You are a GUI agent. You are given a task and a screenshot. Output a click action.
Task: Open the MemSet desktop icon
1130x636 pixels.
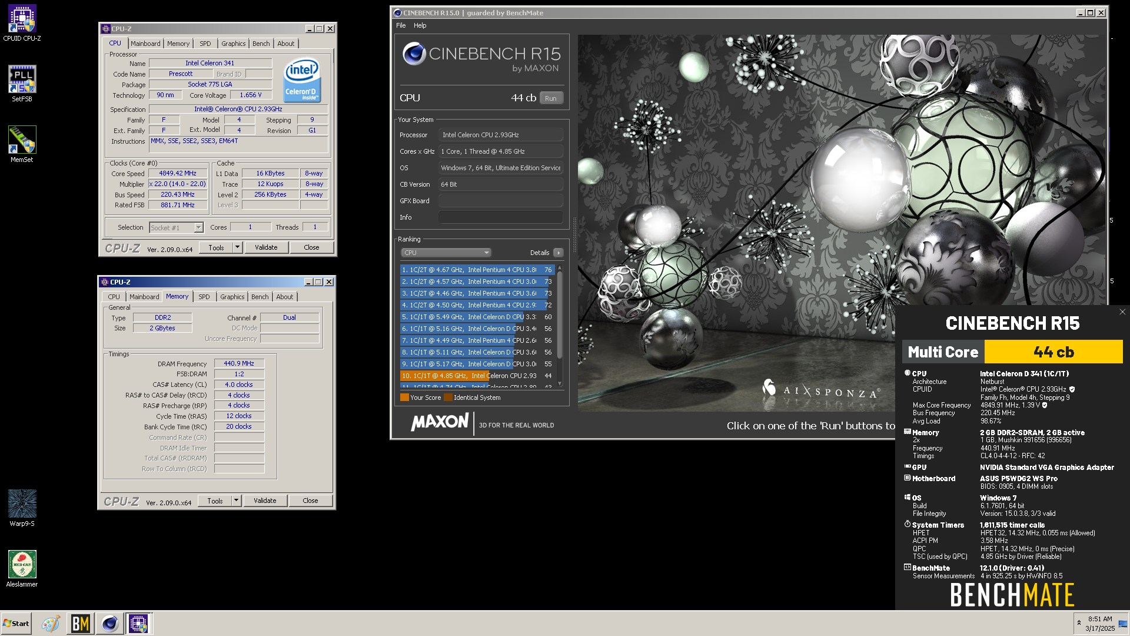22,144
